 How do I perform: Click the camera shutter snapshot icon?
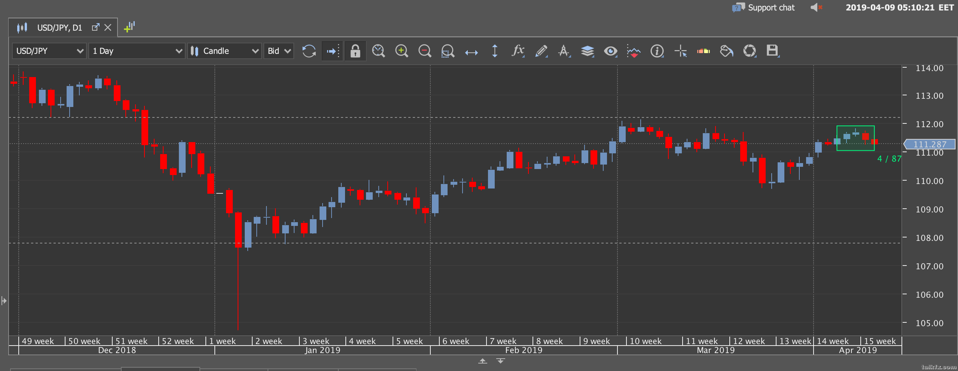coord(750,51)
